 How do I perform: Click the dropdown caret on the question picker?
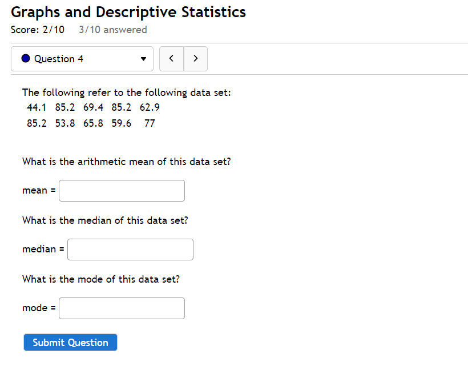pyautogui.click(x=144, y=59)
